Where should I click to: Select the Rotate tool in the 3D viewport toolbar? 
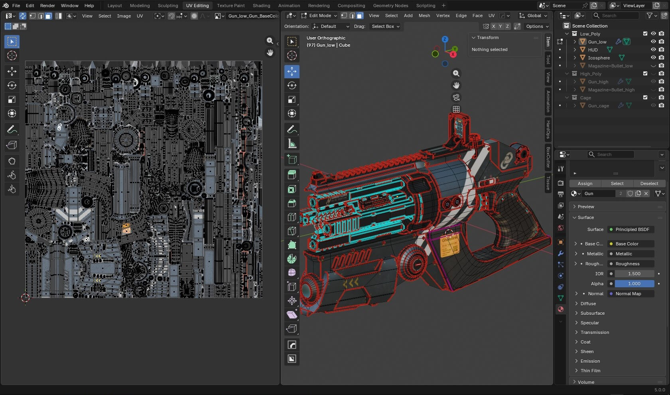pos(292,85)
